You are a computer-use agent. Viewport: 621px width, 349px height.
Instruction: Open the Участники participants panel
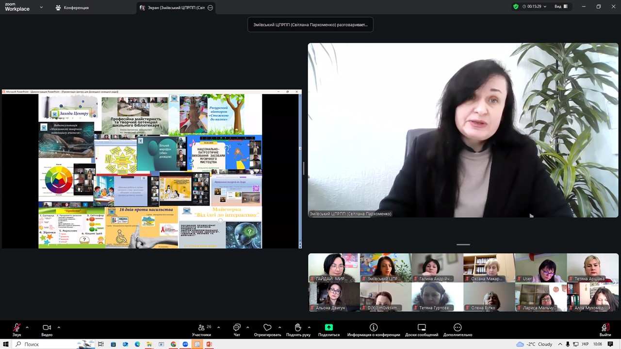pyautogui.click(x=201, y=328)
